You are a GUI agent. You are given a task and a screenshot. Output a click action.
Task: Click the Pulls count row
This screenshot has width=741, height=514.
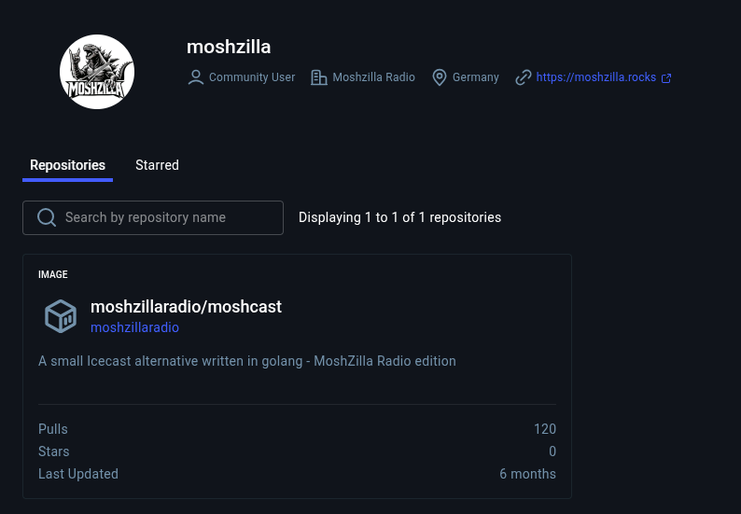297,429
